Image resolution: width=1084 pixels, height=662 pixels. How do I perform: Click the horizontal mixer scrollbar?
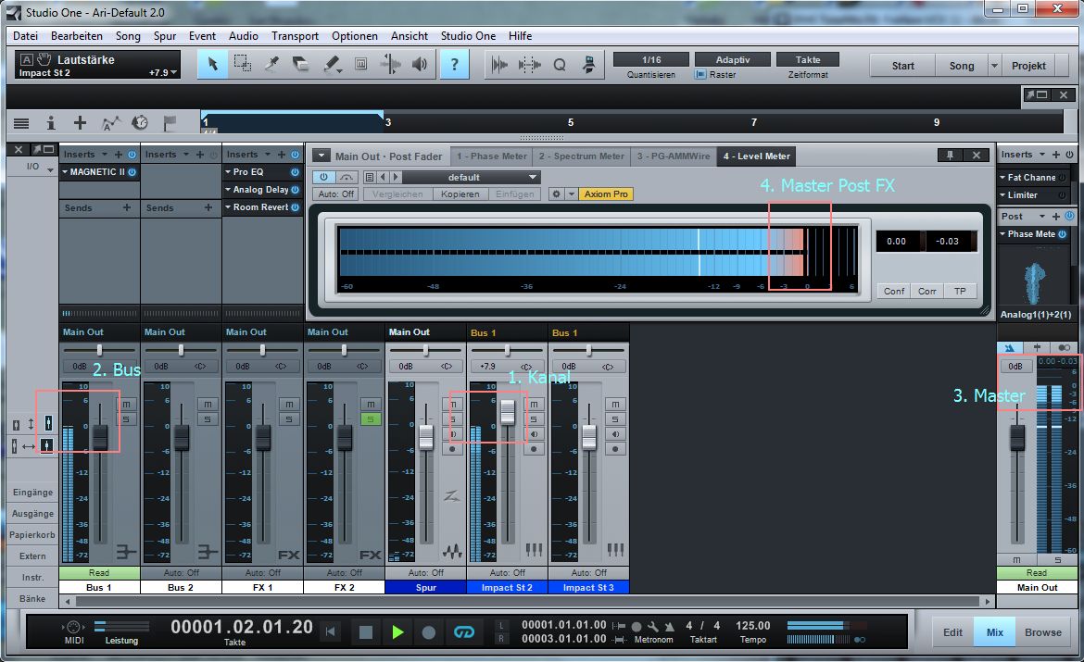(527, 601)
